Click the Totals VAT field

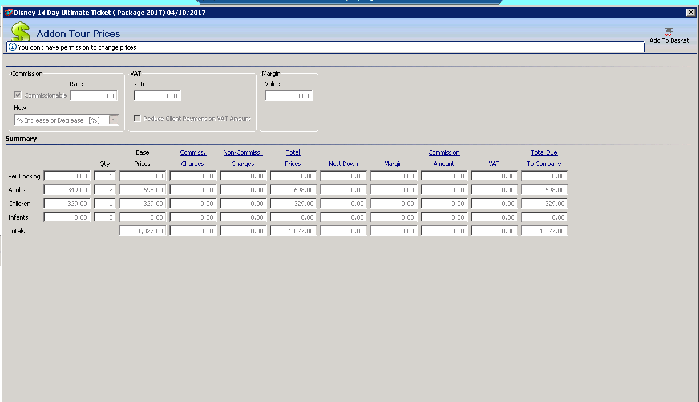coord(494,231)
